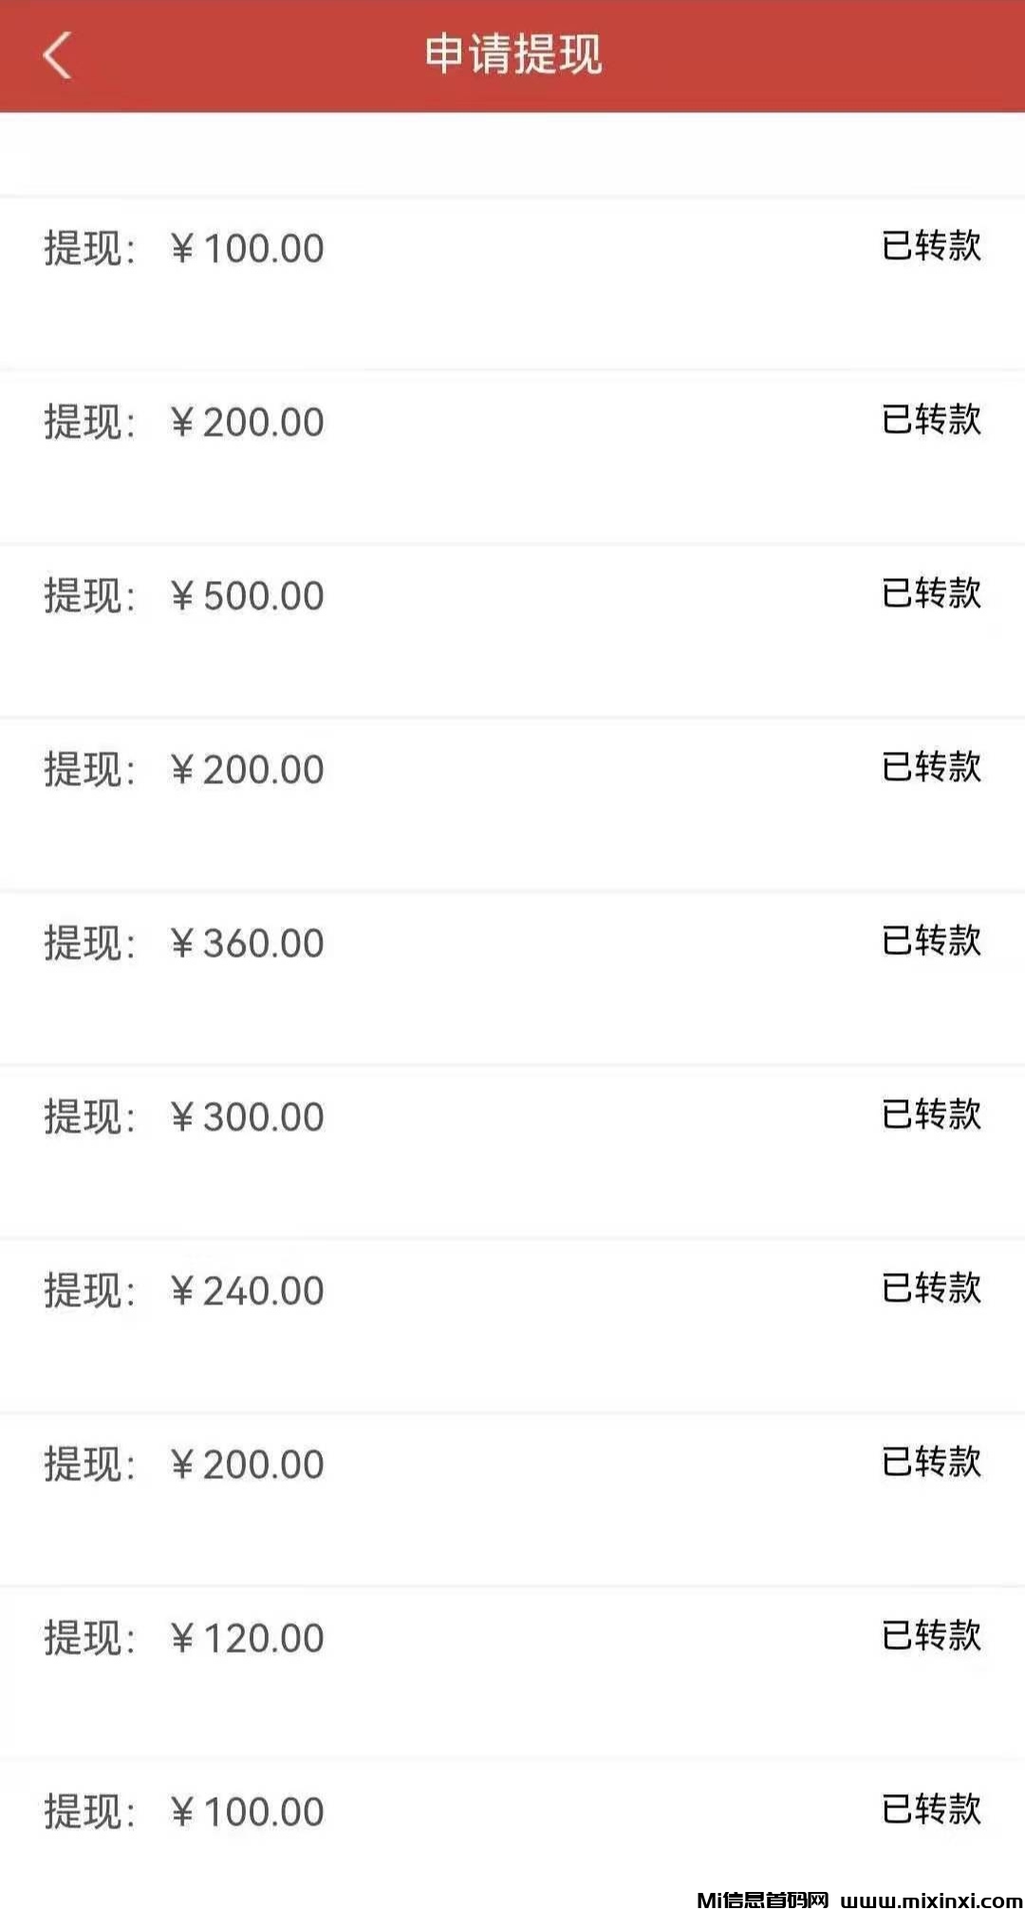Tap the ¥200.00 record just above ¥120.00
Viewport: 1025px width, 1910px height.
pyautogui.click(x=247, y=1465)
